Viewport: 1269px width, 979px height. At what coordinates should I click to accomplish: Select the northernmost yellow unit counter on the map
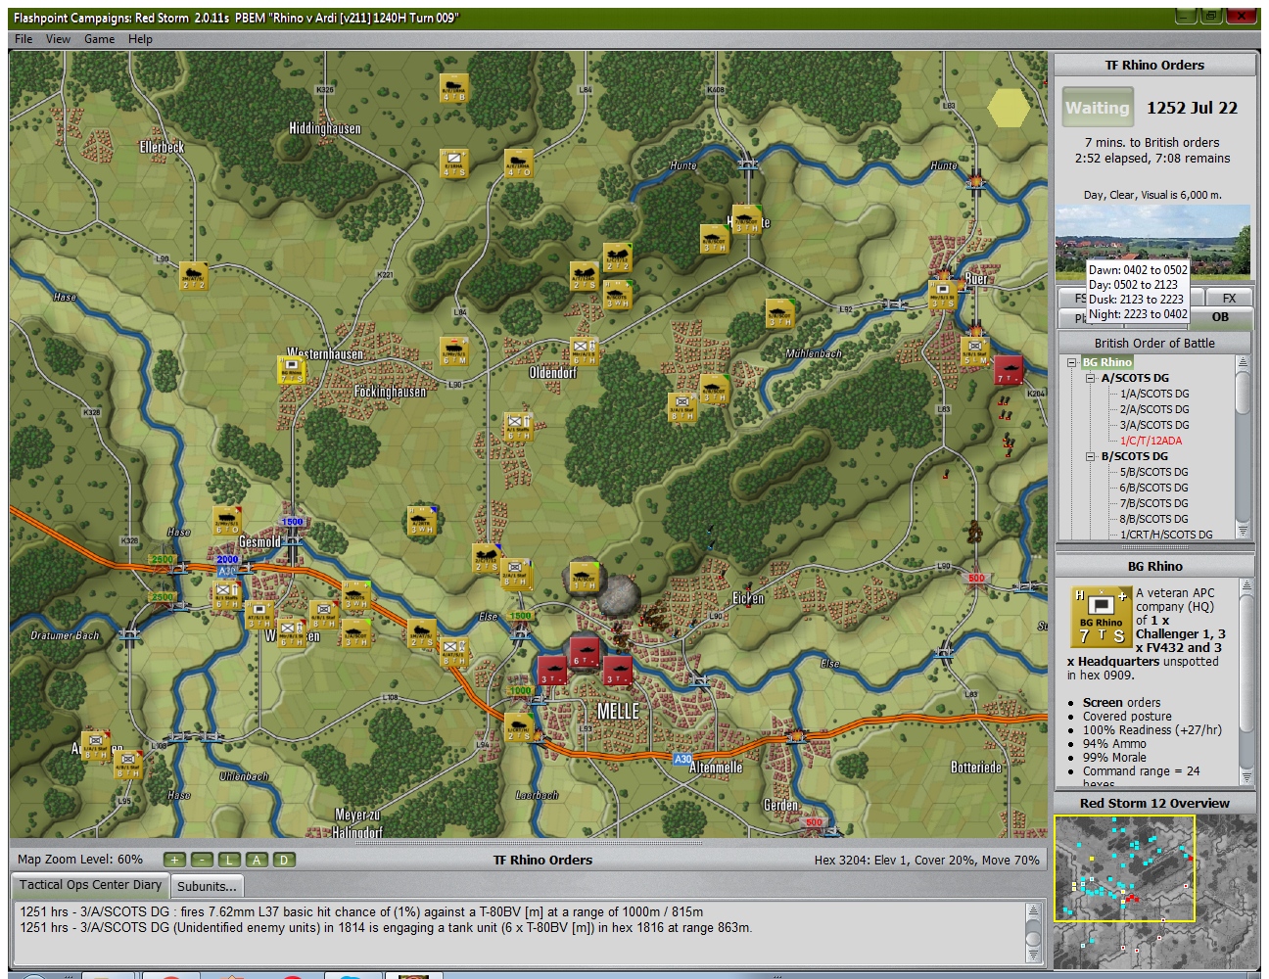click(x=453, y=88)
